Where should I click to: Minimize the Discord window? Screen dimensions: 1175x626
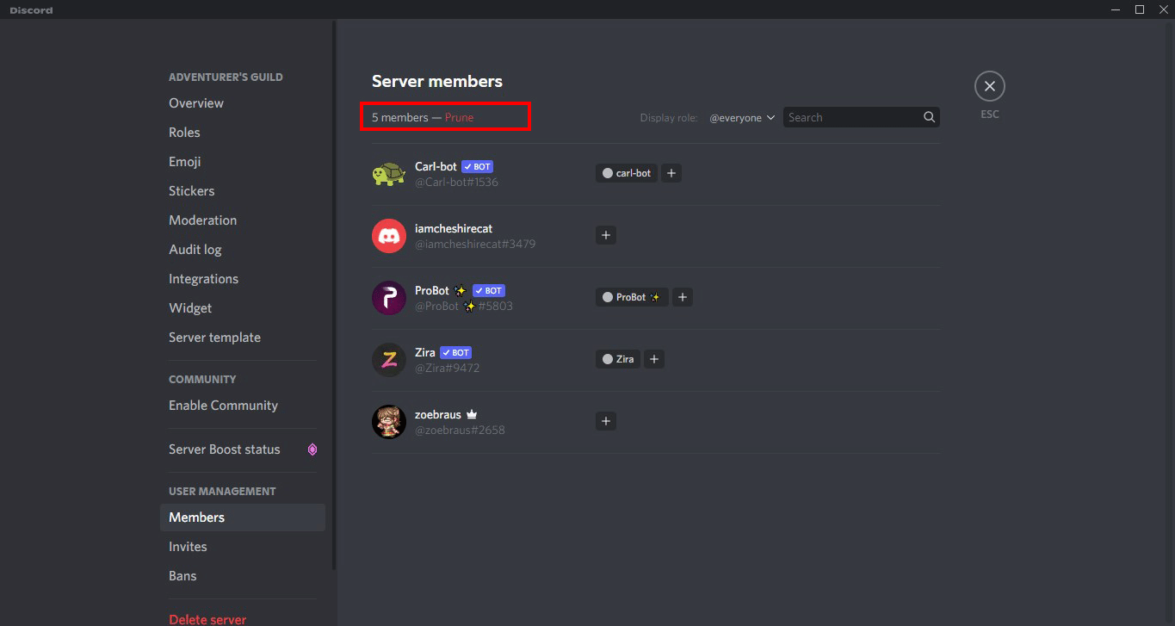pyautogui.click(x=1116, y=9)
